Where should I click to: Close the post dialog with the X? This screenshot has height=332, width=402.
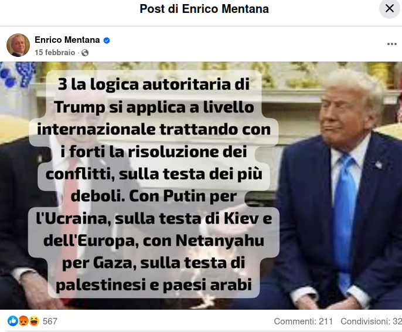[390, 8]
